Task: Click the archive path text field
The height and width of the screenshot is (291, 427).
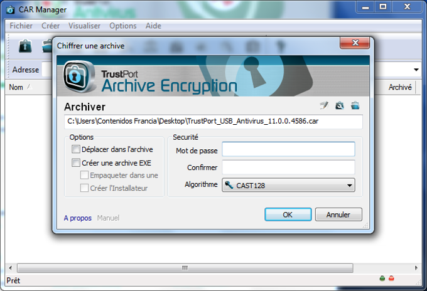Action: [x=213, y=121]
